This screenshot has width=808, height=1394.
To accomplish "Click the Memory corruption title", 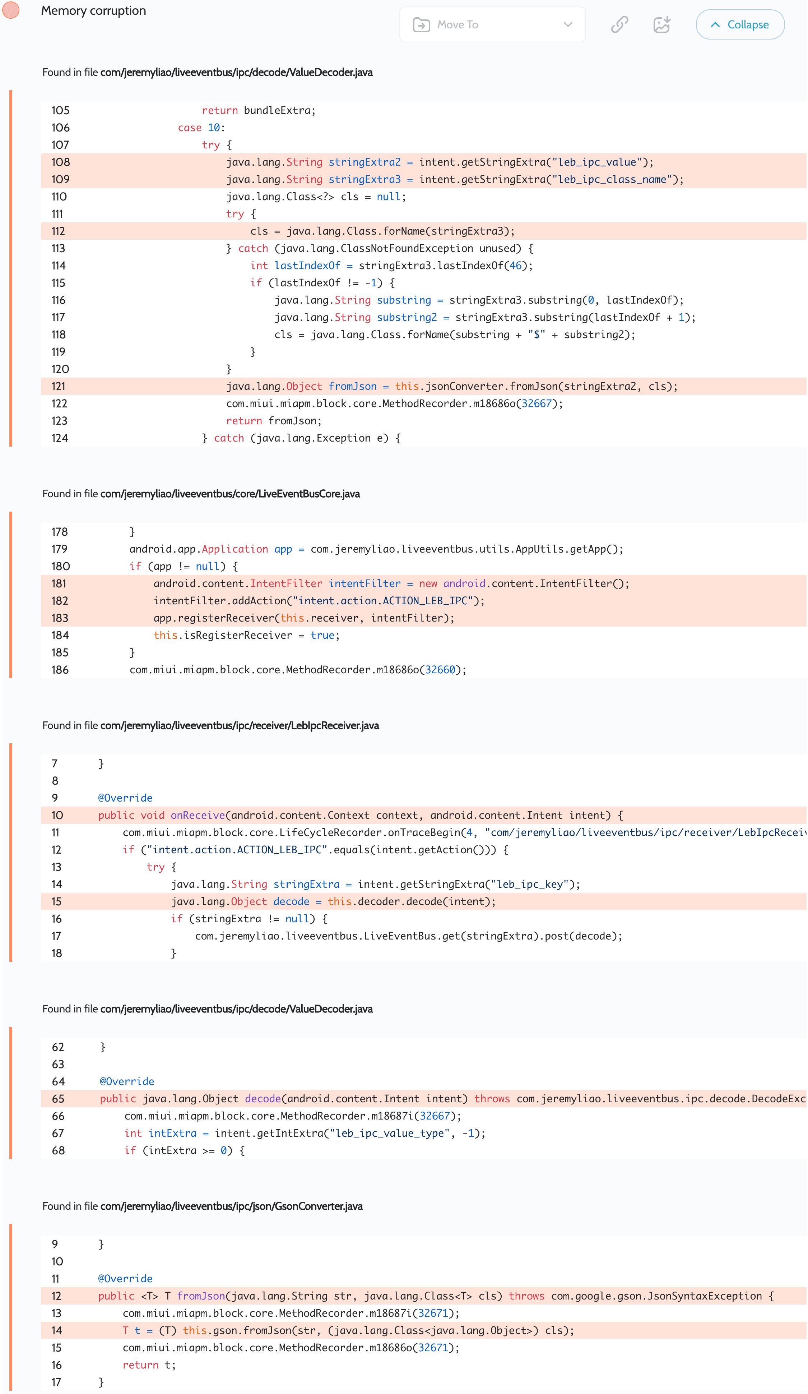I will [x=93, y=10].
